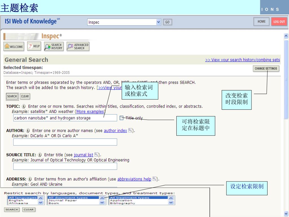The height and width of the screenshot is (217, 289).
Task: Select Book document type
Action: (x=54, y=203)
